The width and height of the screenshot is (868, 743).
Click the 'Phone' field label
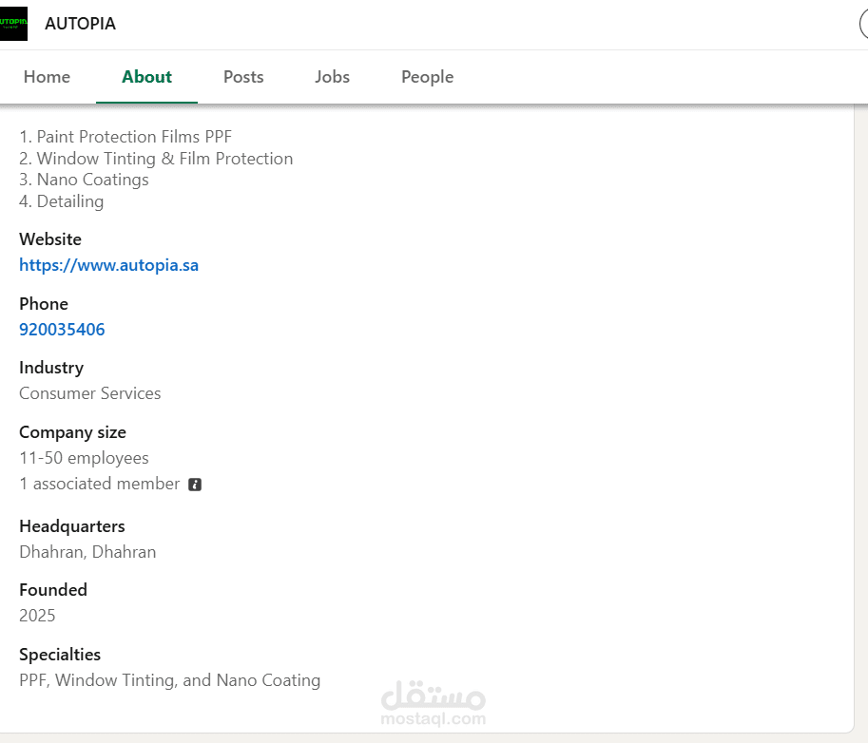[x=44, y=304]
